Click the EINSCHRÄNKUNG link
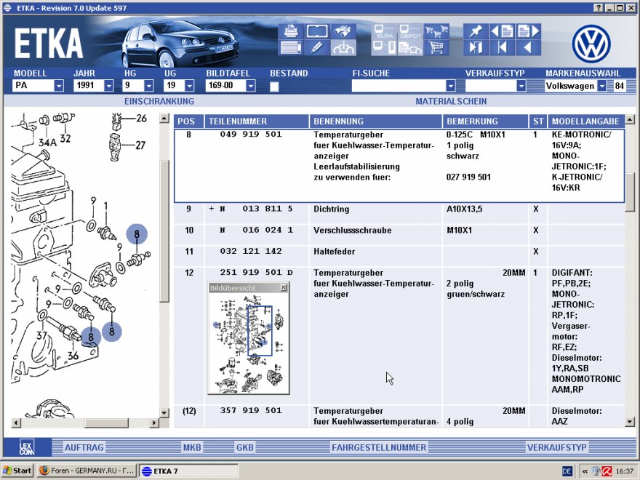The width and height of the screenshot is (640, 480). click(x=159, y=101)
